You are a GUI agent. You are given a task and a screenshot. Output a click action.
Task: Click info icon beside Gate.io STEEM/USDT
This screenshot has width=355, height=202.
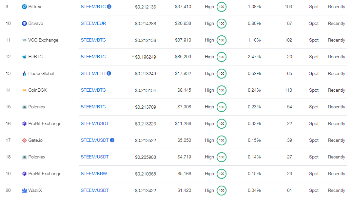112,140
